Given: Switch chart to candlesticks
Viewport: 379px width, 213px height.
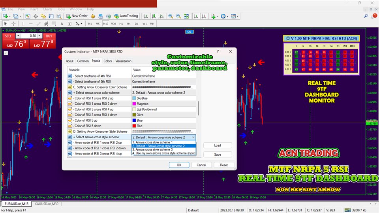Looking at the screenshot, I should [x=154, y=16].
